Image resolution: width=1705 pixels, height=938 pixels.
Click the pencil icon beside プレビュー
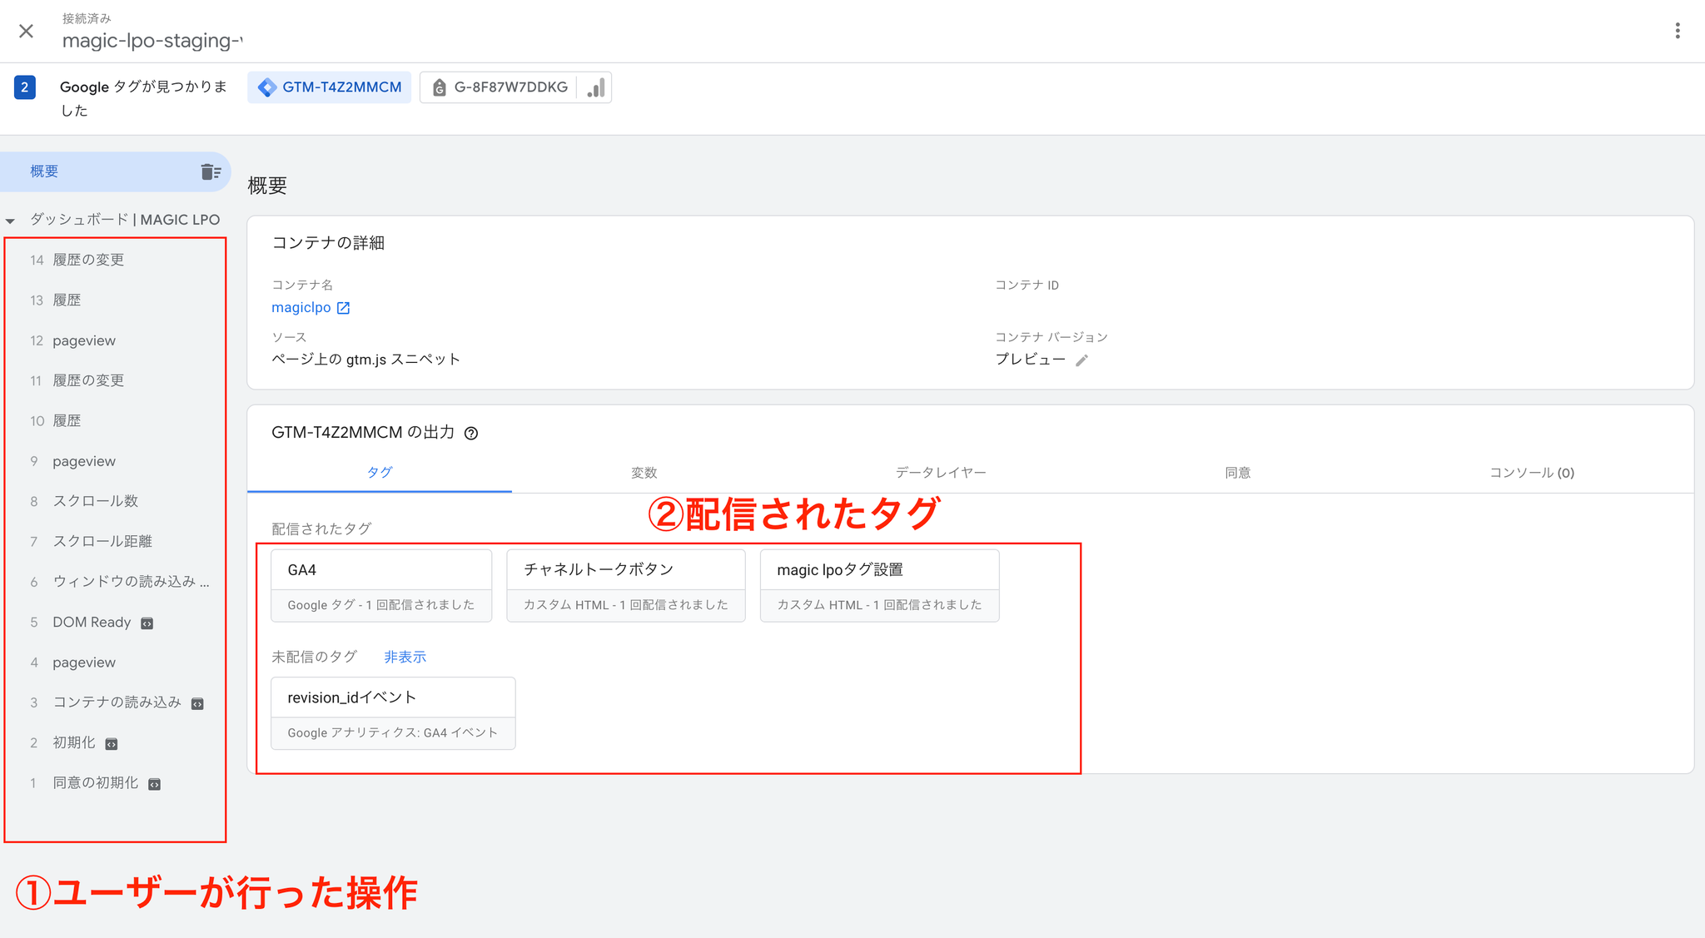[1081, 360]
